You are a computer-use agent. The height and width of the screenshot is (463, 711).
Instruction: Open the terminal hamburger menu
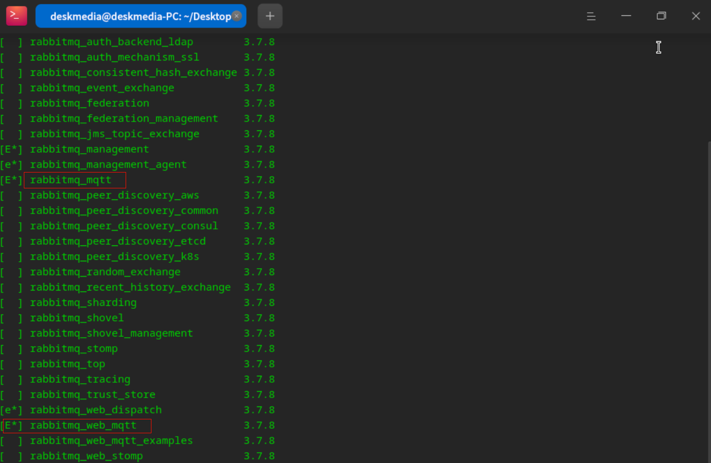tap(591, 16)
